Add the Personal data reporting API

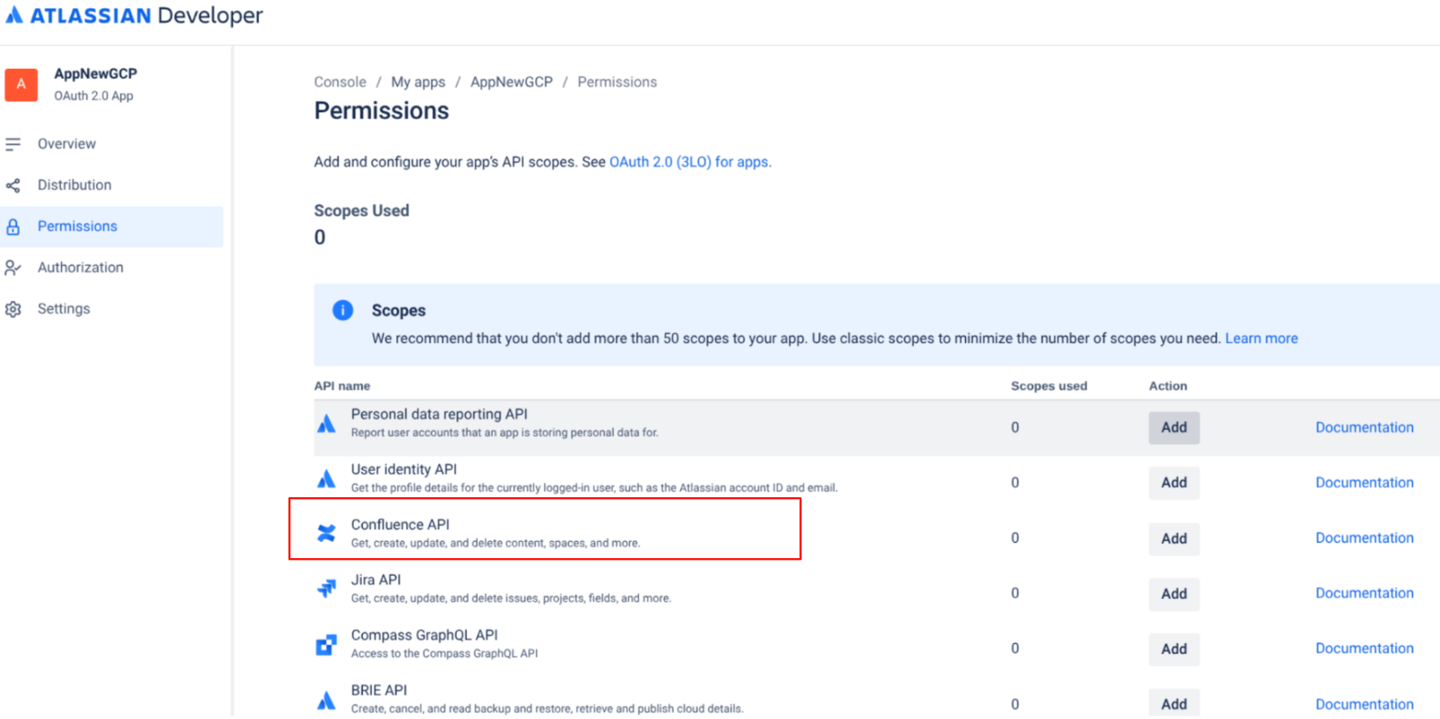[x=1174, y=428]
